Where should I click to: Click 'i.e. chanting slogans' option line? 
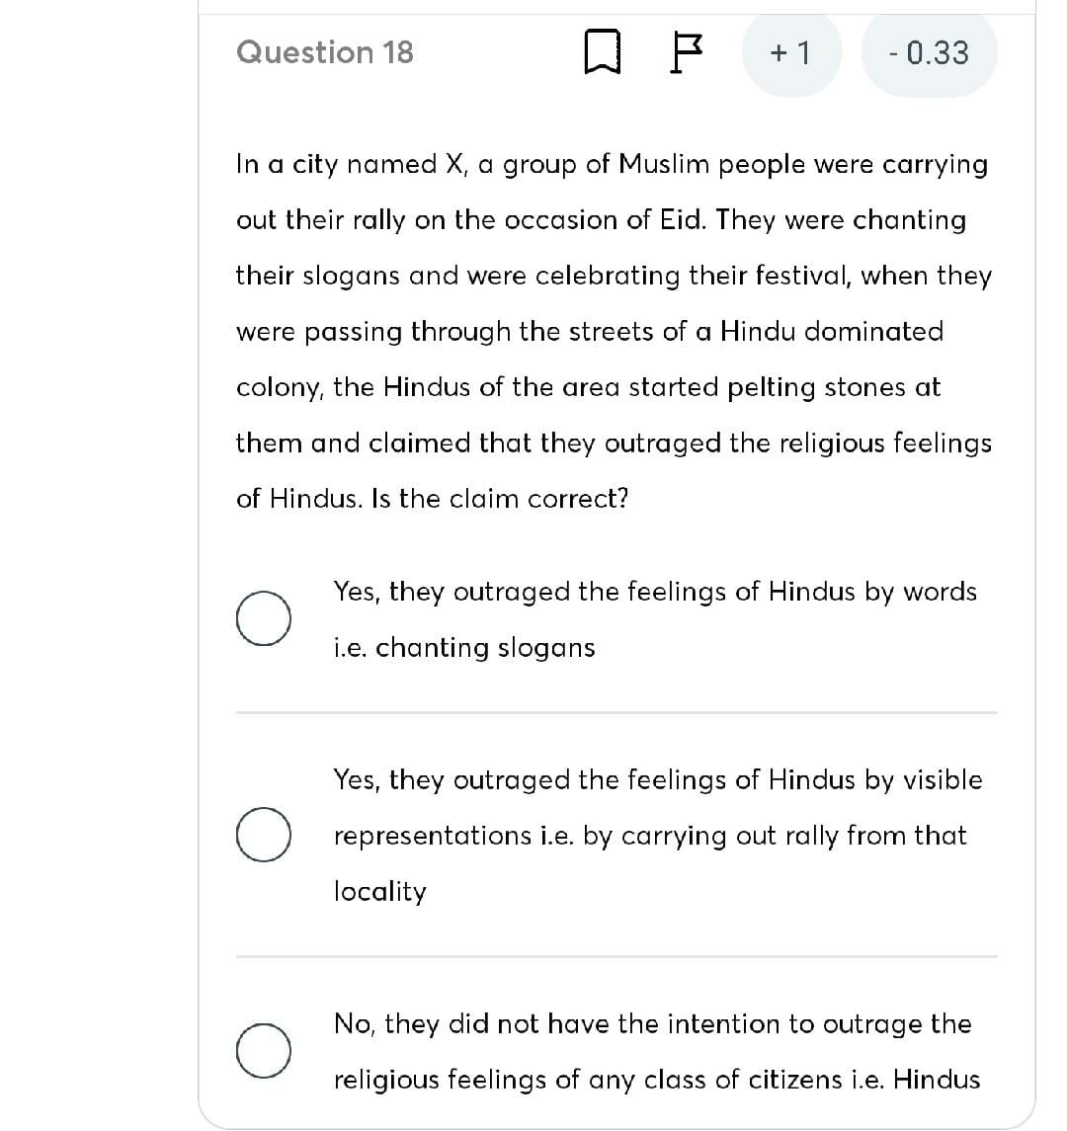tap(464, 648)
